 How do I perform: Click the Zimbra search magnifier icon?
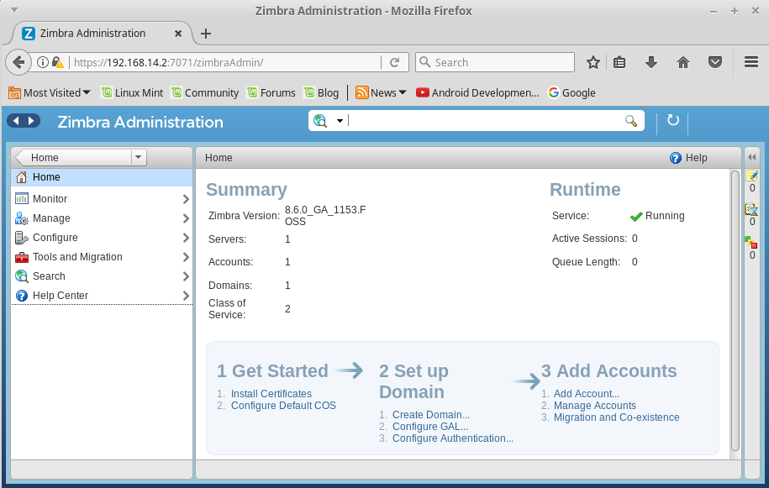point(630,121)
